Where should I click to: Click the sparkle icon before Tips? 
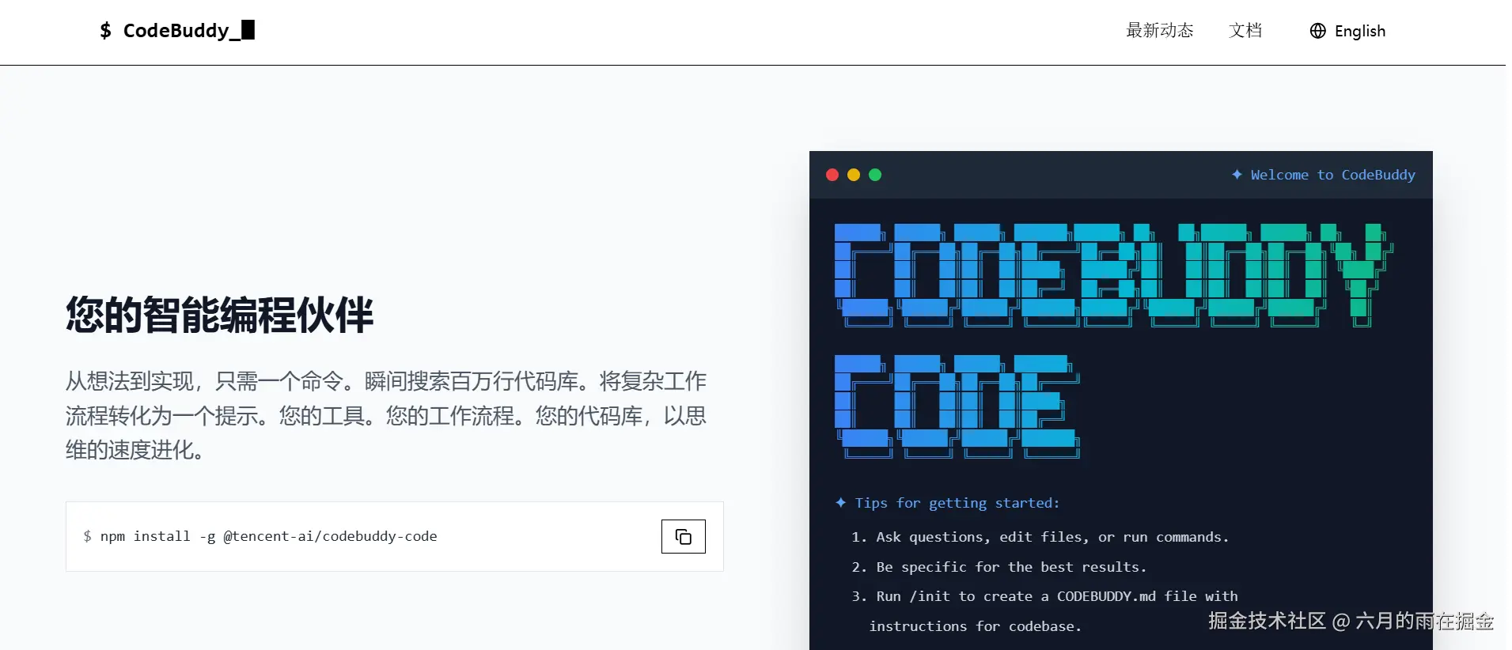(840, 502)
